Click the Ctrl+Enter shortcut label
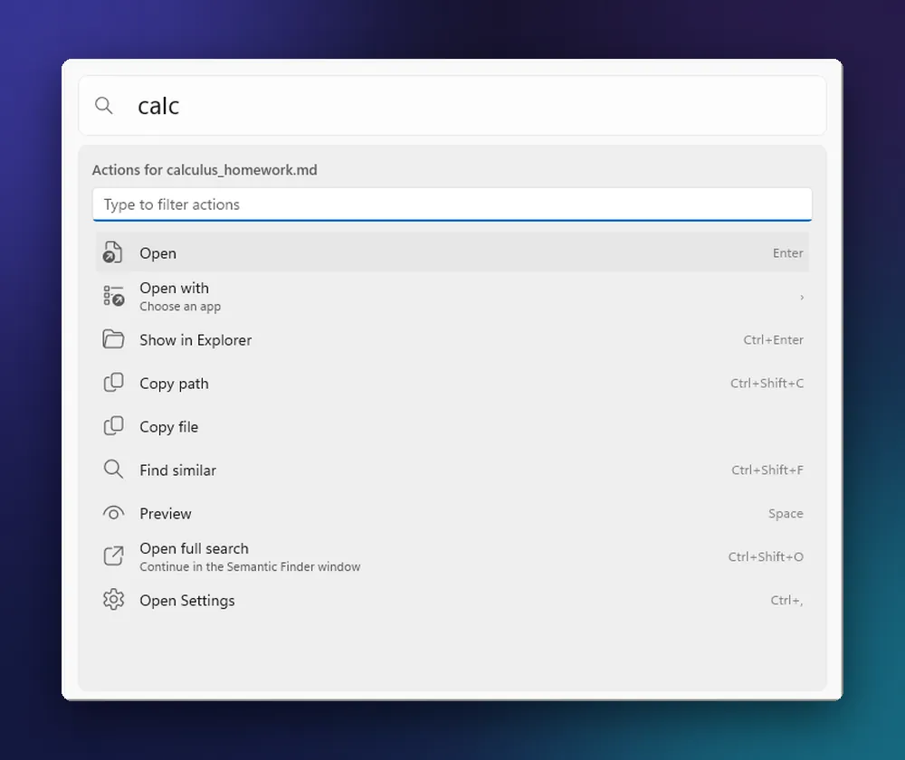This screenshot has height=760, width=905. tap(774, 340)
